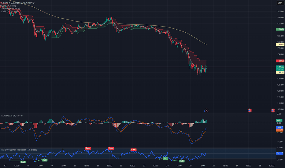
Task: Click date 26 on the time axis
Action: pos(213,166)
